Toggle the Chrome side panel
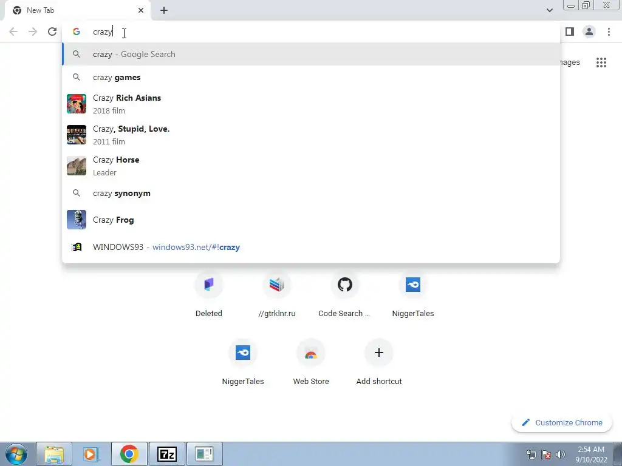622x466 pixels. pos(570,32)
